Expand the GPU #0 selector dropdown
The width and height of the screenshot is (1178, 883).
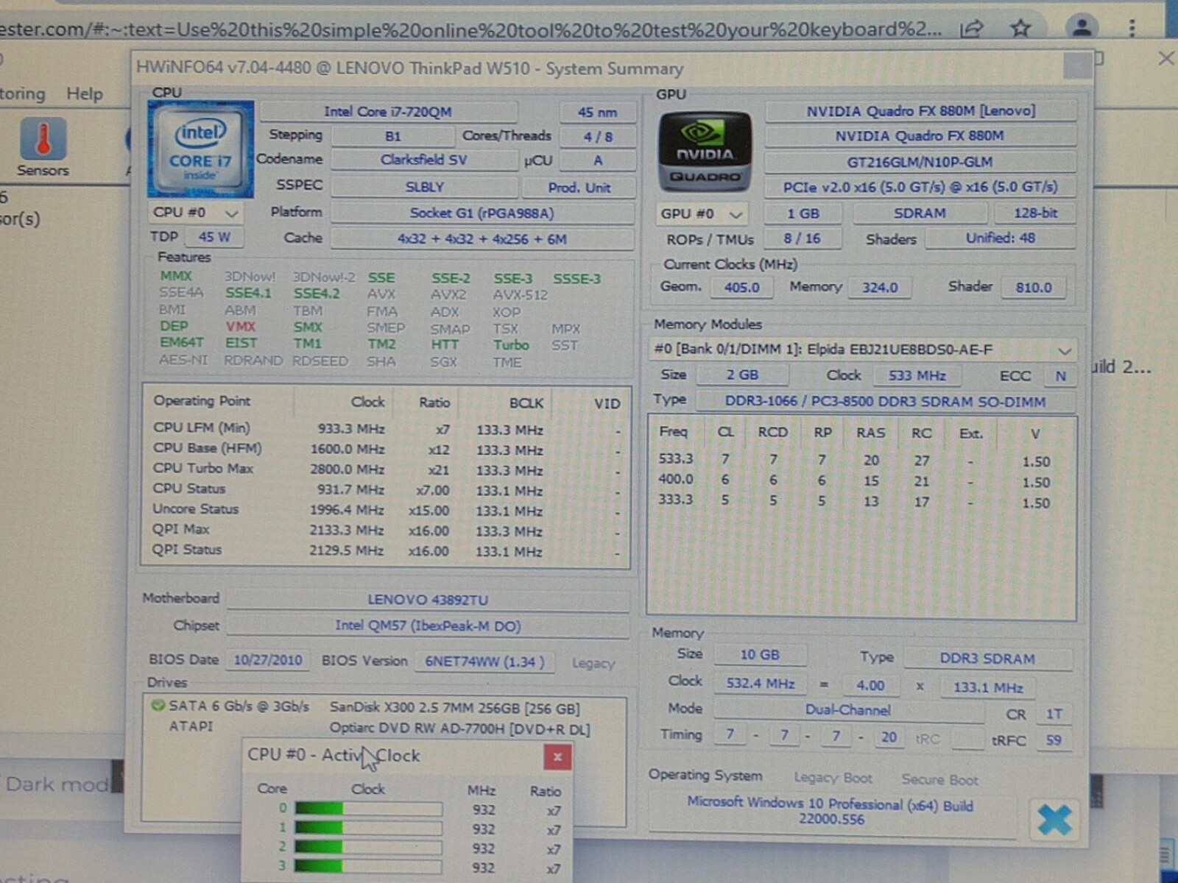[x=702, y=214]
